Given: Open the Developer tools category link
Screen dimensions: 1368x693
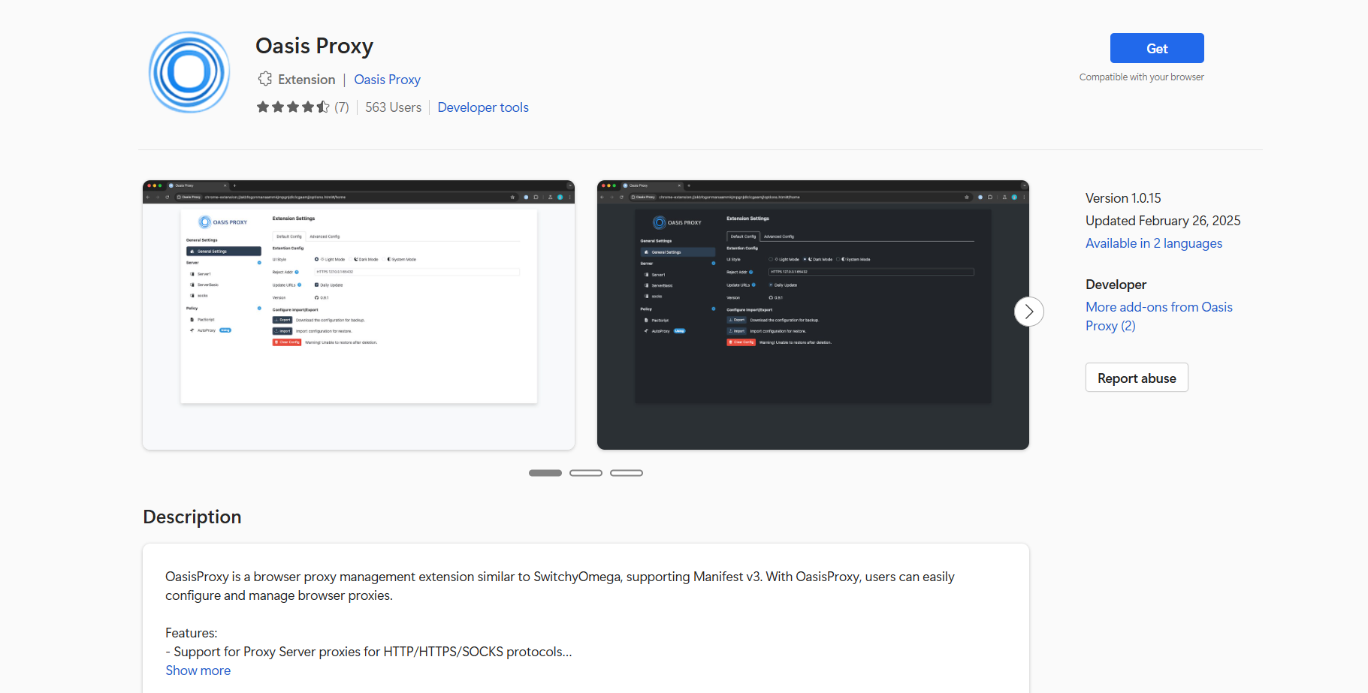Looking at the screenshot, I should 483,107.
